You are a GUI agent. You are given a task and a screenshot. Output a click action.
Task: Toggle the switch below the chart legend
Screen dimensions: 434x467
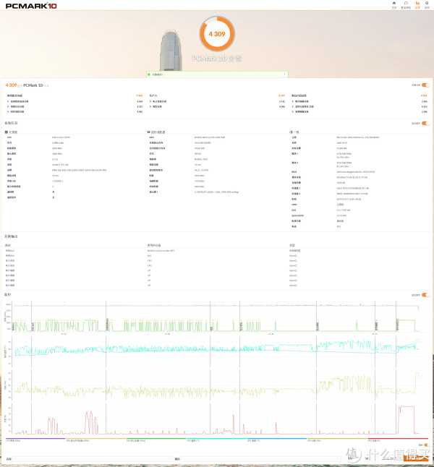tap(426, 445)
